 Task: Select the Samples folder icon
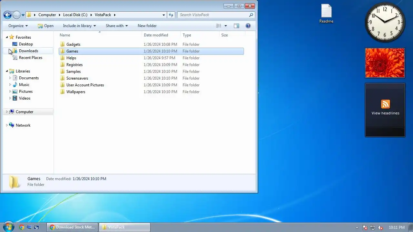(x=63, y=72)
